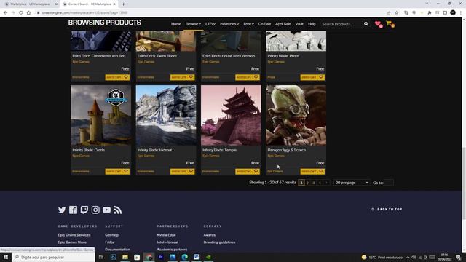Open Microsoft Edge from the taskbar
466x262 pixels.
[184, 257]
